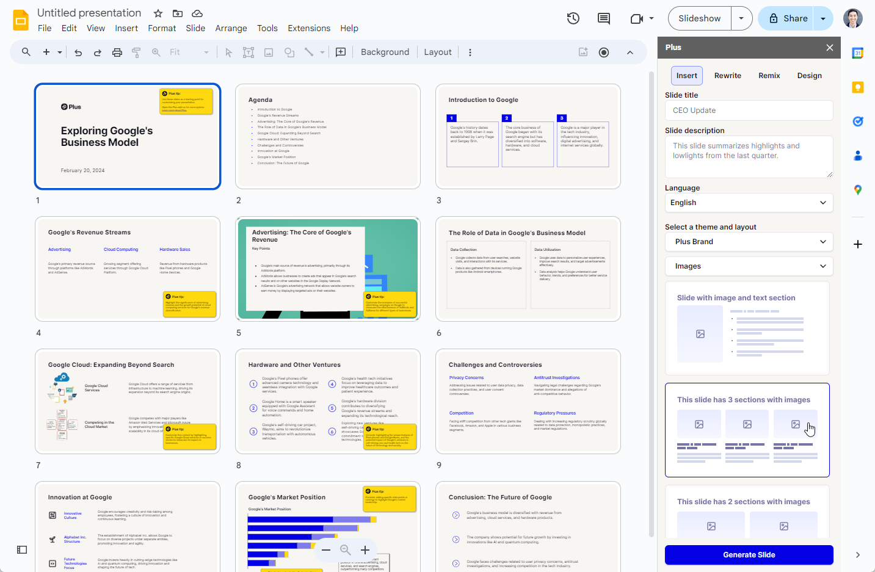Select slide 9 Challenges and Controversies thumbnail
This screenshot has height=572, width=875.
click(x=528, y=402)
